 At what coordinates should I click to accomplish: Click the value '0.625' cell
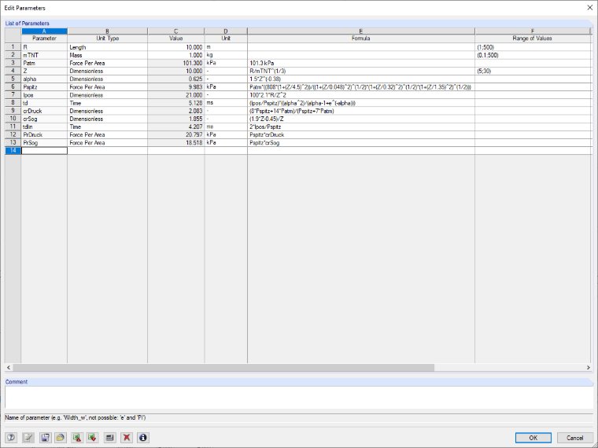[175, 79]
